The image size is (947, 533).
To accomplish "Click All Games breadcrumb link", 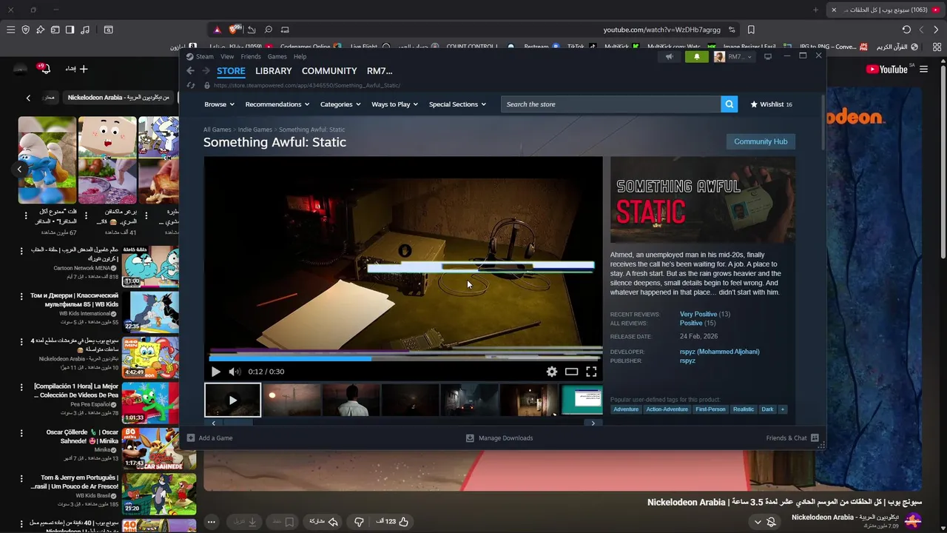I will click(218, 130).
